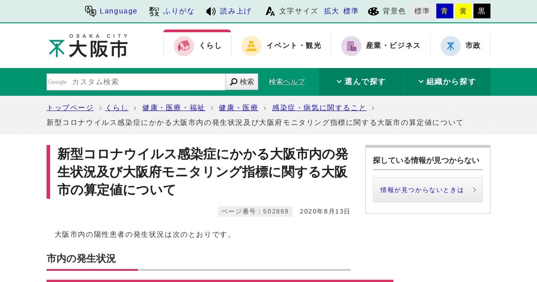The width and height of the screenshot is (537, 282).
Task: Open the Language selection link
Action: click(118, 11)
